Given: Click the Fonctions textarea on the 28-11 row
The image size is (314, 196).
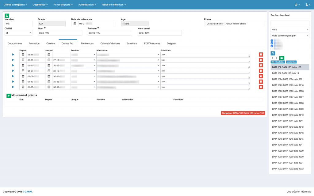Looking at the screenshot, I should (x=205, y=55).
